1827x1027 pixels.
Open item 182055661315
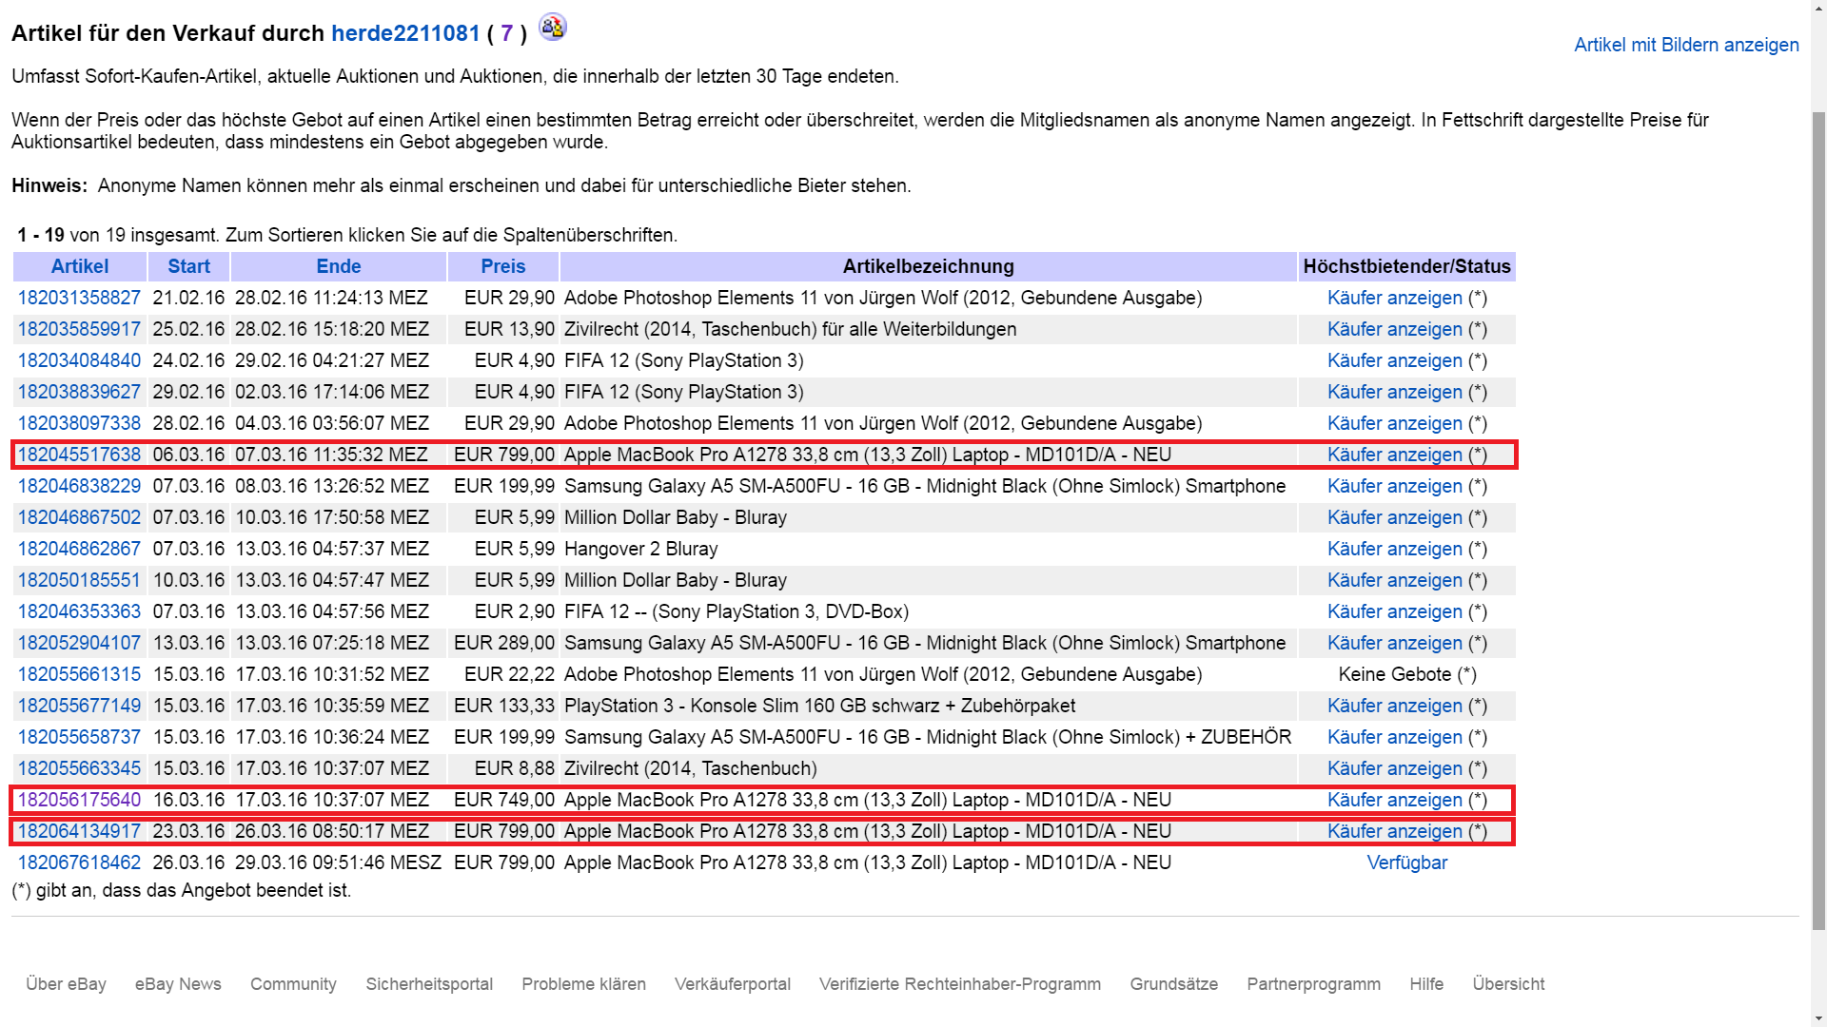pos(79,674)
